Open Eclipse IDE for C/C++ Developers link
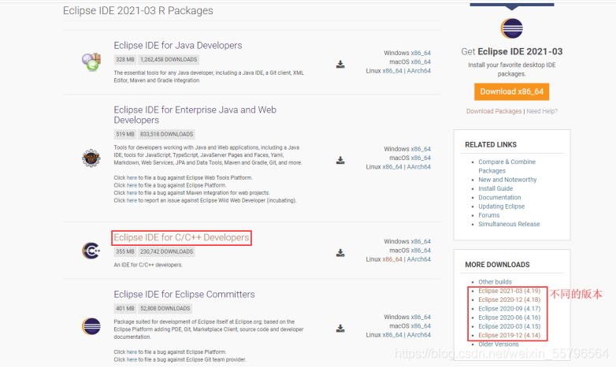Viewport: 616px width, 368px height. tap(181, 237)
